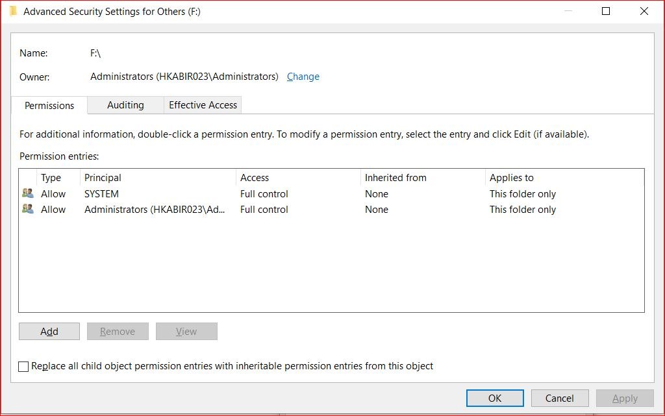
Task: Click the Change owner link
Action: [x=303, y=77]
